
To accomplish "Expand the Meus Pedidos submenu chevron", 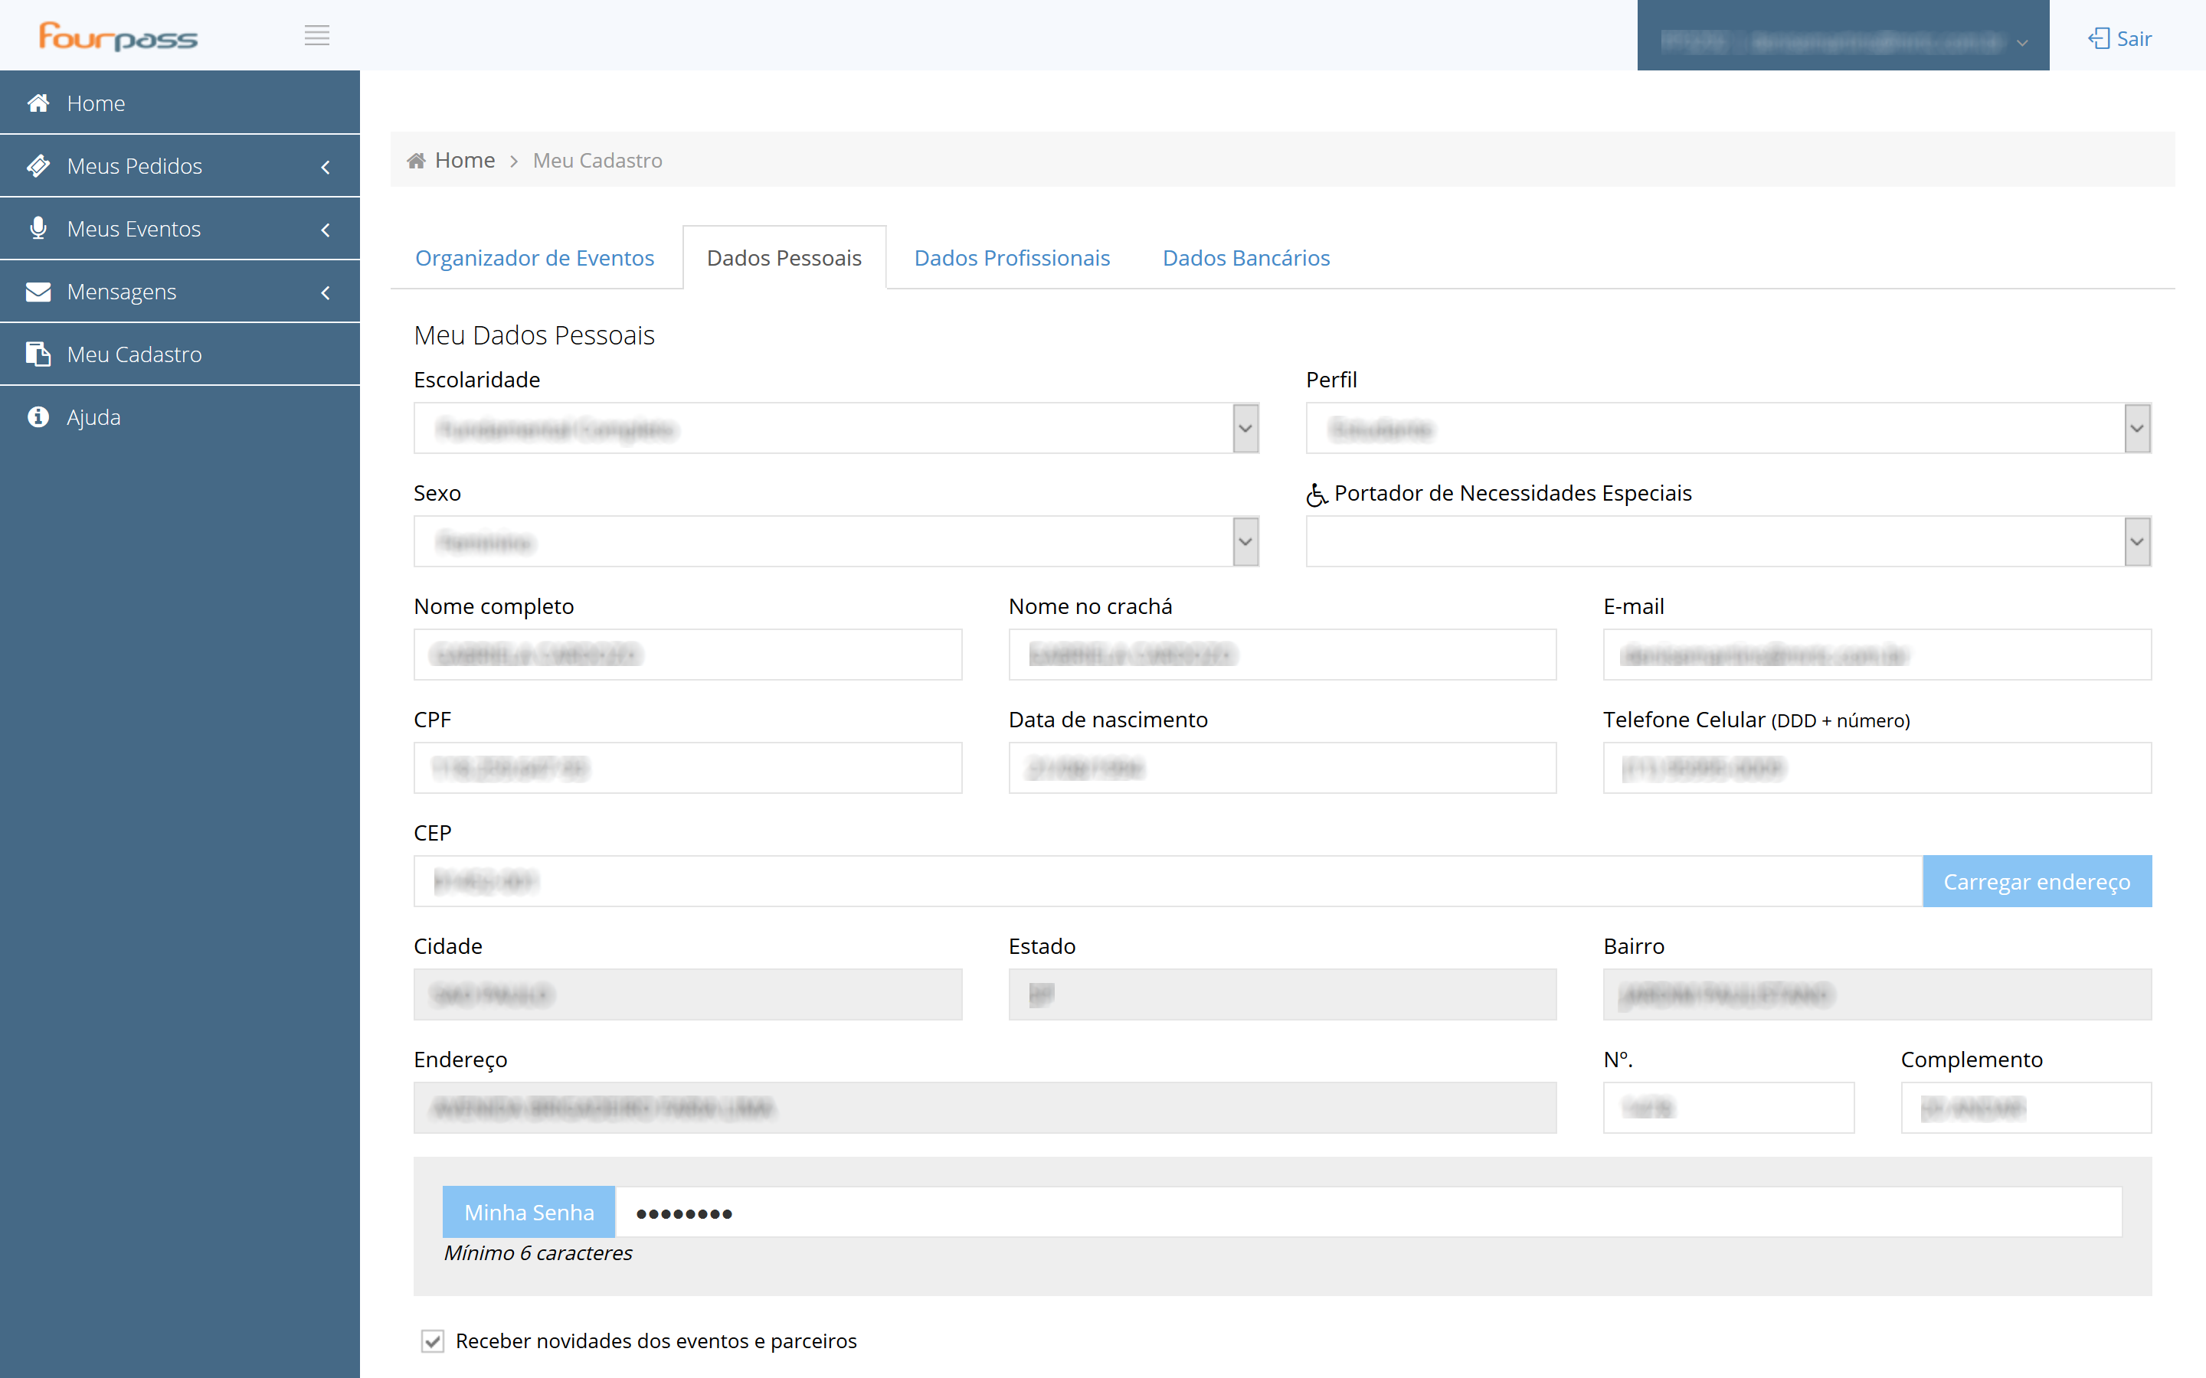I will pyautogui.click(x=326, y=167).
